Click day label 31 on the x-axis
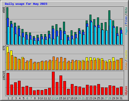Screen dimensions: 129x101 click(x=121, y=98)
